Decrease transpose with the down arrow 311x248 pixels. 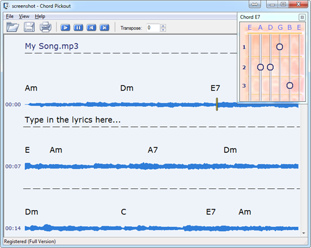tap(163, 30)
